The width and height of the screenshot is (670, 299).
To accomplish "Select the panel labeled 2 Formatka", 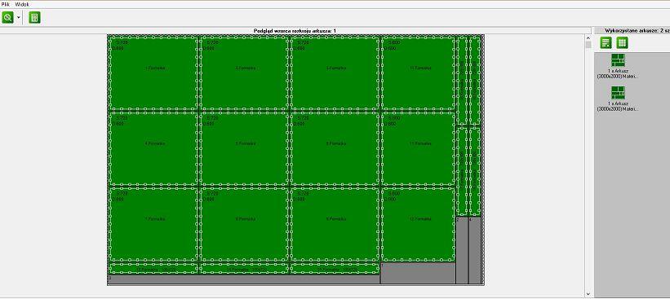I will coord(243,73).
